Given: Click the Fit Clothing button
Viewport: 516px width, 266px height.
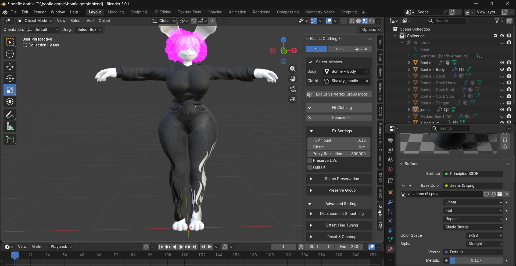Looking at the screenshot, I should pos(339,108).
